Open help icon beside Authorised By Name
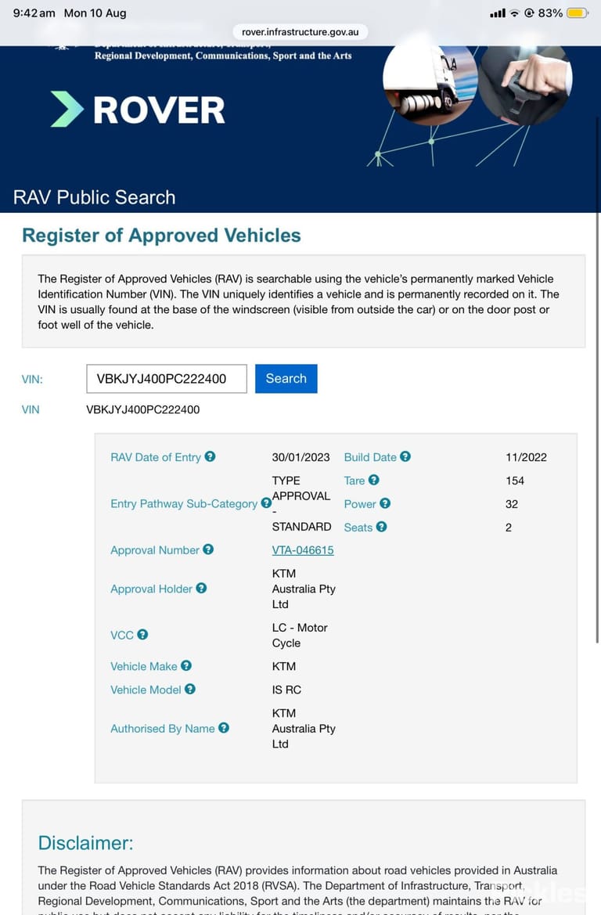 coord(224,728)
